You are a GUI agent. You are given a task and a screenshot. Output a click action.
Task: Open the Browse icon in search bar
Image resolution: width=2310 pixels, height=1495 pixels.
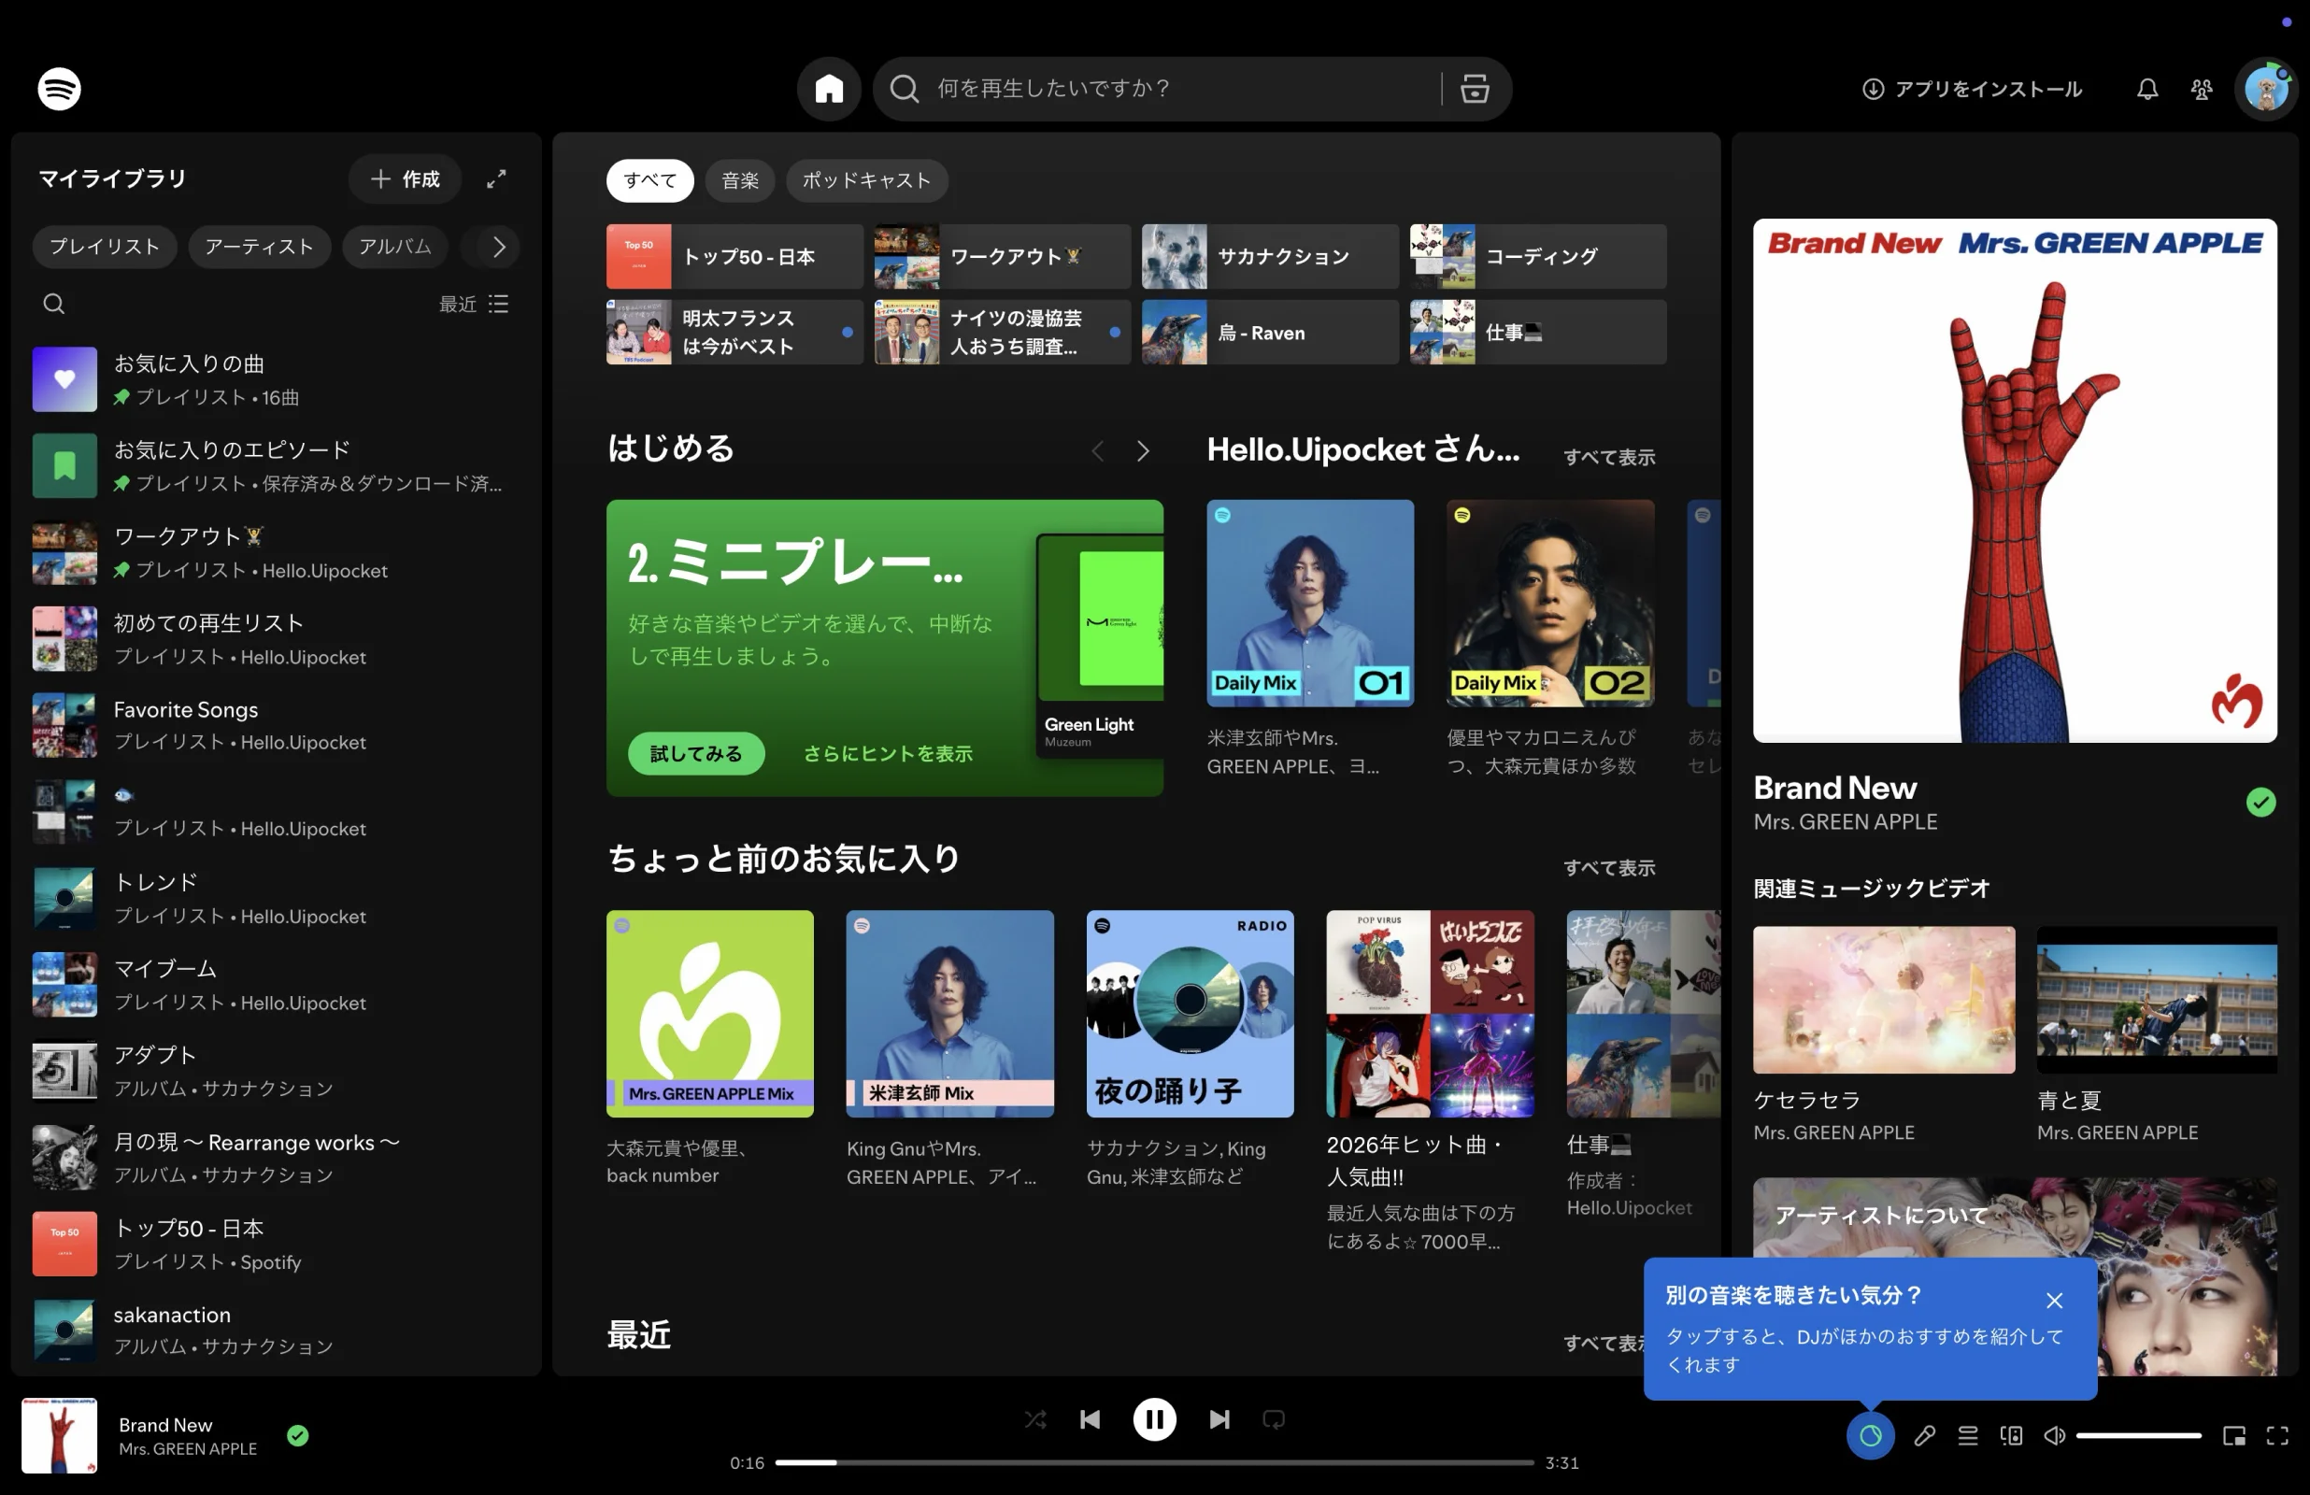tap(1475, 89)
